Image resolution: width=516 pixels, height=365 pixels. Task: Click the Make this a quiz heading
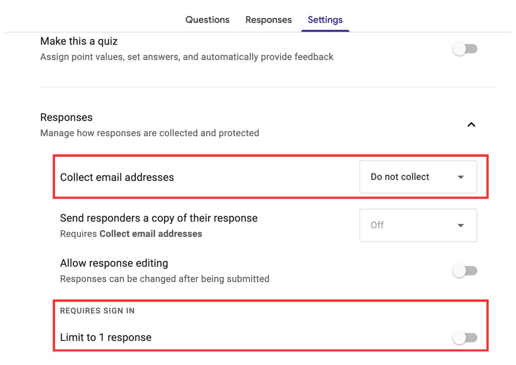coord(79,41)
